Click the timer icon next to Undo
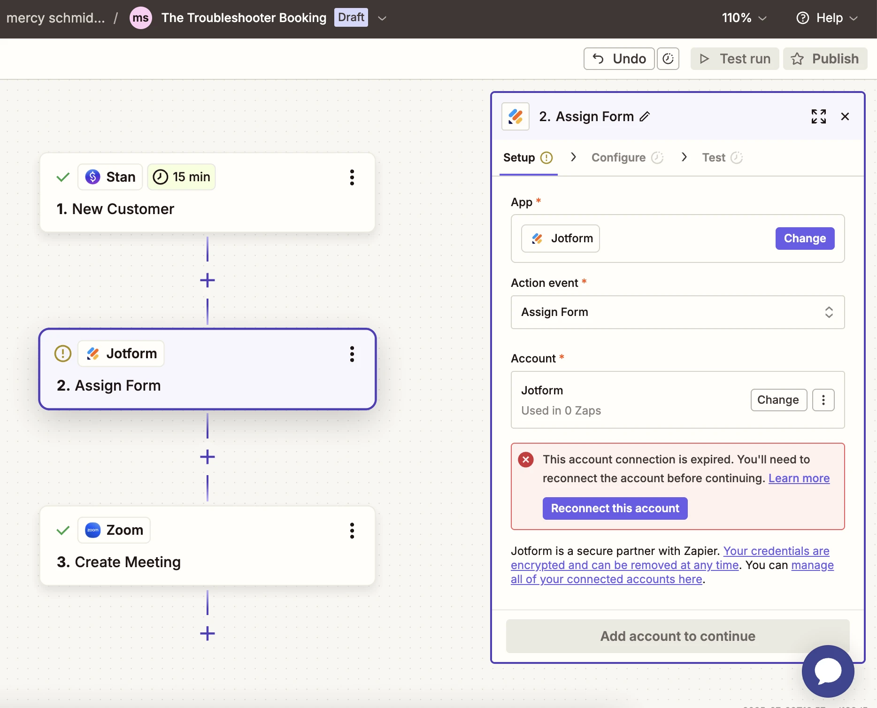The image size is (877, 708). [x=668, y=58]
